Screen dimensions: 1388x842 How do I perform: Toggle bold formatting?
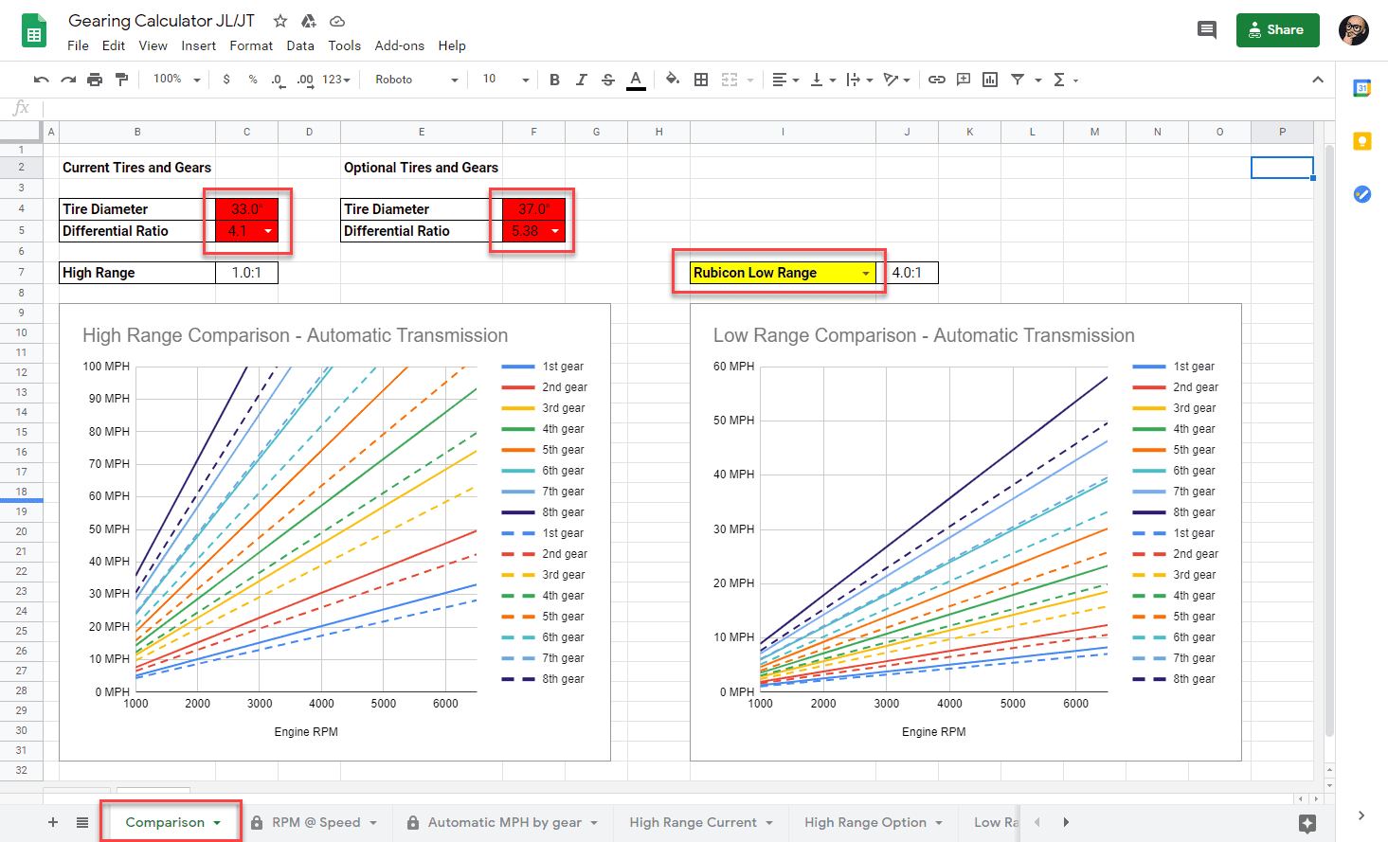point(554,80)
